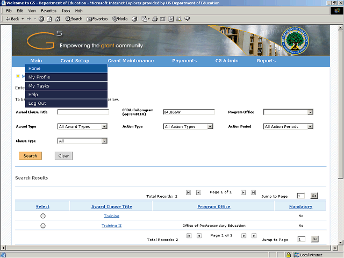The height and width of the screenshot is (258, 344).
Task: Choose My Profile from dropdown menu
Action: [67, 77]
